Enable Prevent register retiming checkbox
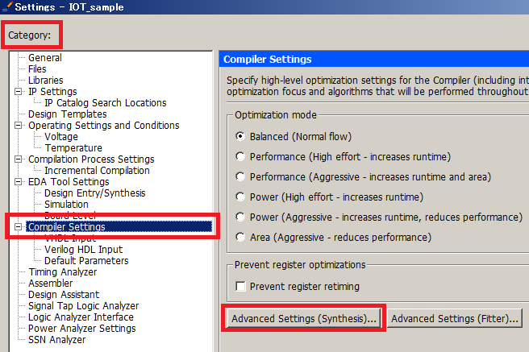 click(x=240, y=287)
